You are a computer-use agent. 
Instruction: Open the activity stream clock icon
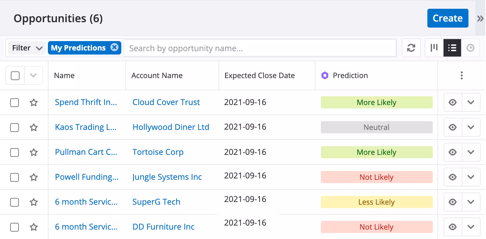[x=470, y=48]
